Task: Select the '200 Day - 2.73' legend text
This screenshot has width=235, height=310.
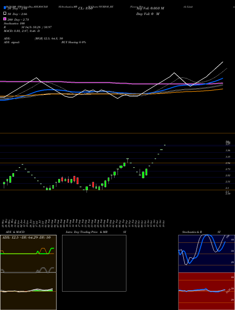Action: click(x=18, y=20)
